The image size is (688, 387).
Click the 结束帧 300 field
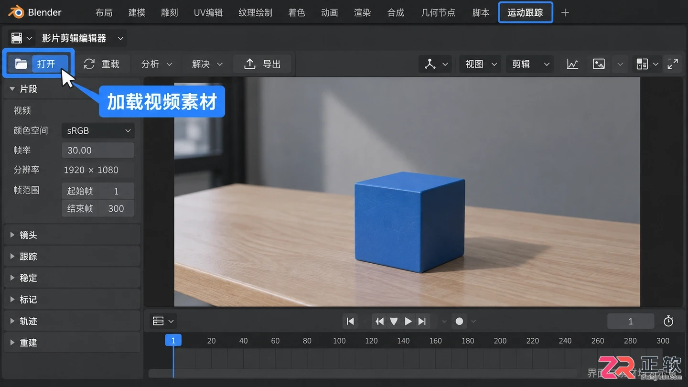coord(98,208)
